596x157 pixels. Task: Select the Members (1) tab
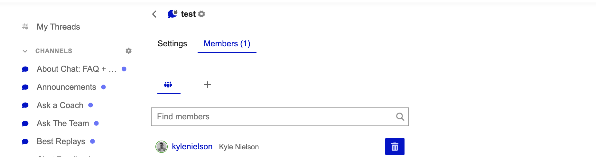(x=227, y=44)
